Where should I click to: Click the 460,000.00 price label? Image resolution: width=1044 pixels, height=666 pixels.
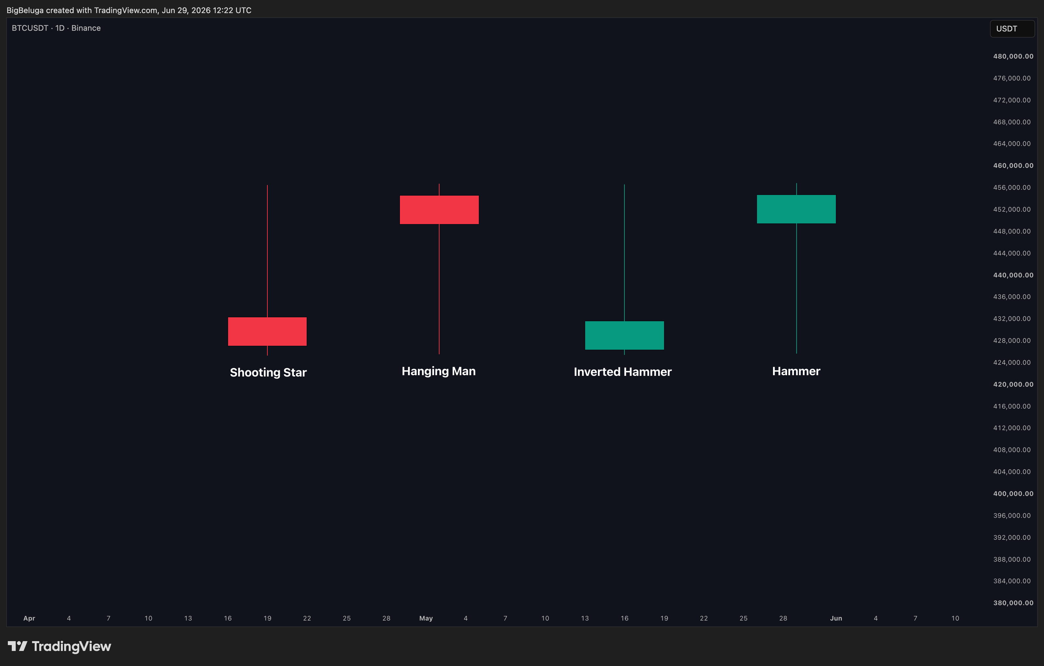[1013, 166]
